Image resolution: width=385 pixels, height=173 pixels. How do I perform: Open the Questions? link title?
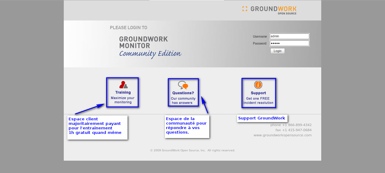(183, 93)
